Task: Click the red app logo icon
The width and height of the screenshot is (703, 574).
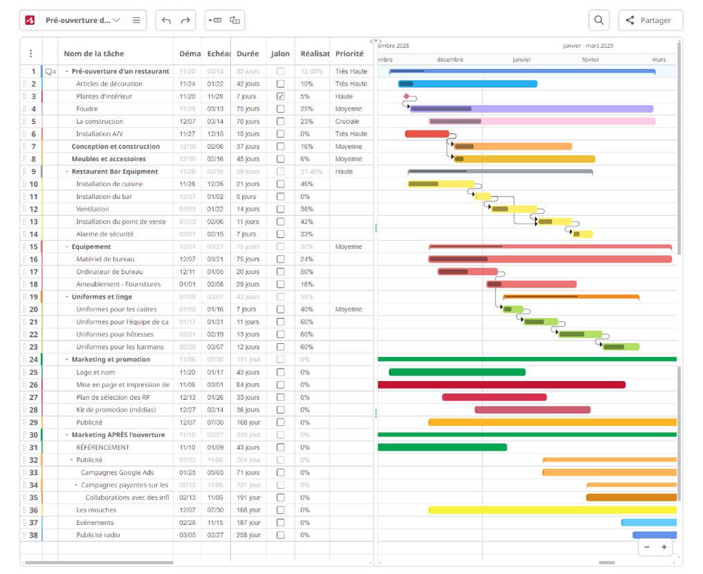Action: click(x=30, y=20)
